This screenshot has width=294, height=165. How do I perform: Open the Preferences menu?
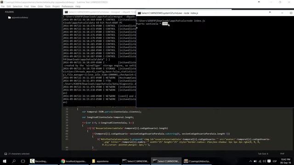coord(68,6)
